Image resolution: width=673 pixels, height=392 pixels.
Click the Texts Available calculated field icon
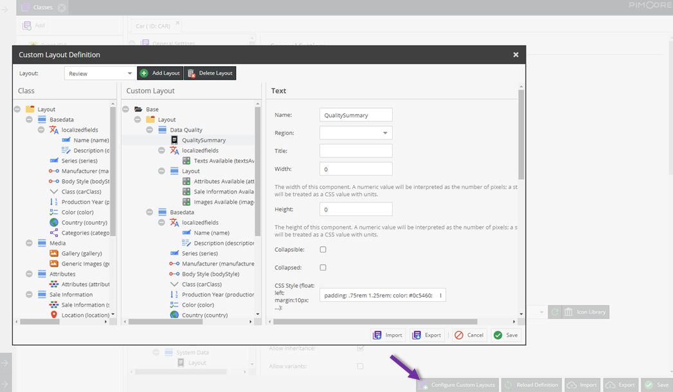pyautogui.click(x=186, y=161)
